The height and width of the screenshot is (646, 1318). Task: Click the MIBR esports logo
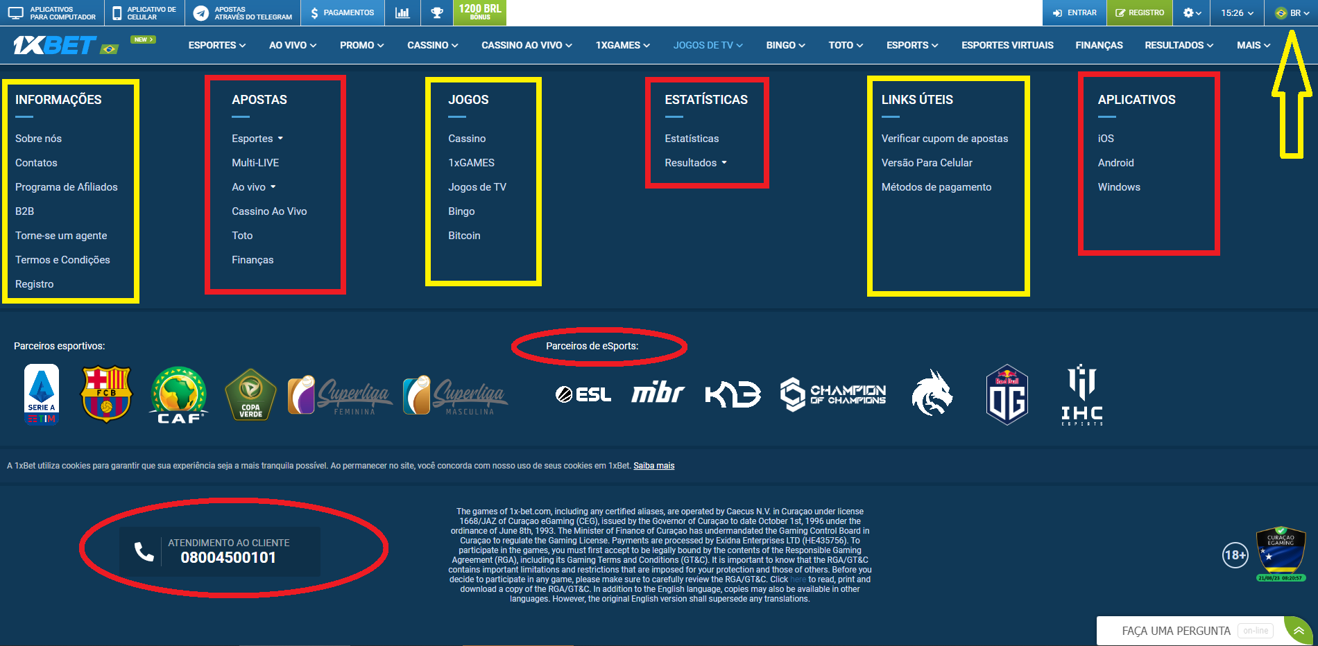(x=658, y=393)
